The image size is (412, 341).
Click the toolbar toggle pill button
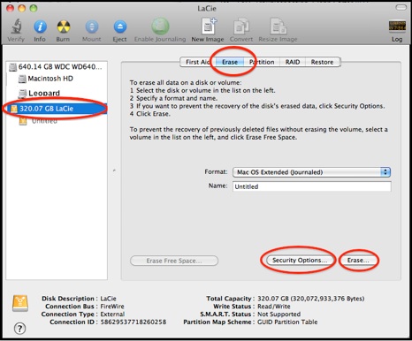point(401,8)
